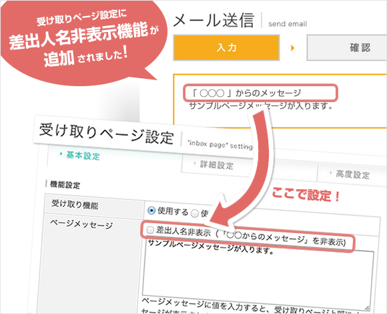The height and width of the screenshot is (314, 387).
Task: Switch to the 詳細設定 tab
Action: [x=217, y=165]
